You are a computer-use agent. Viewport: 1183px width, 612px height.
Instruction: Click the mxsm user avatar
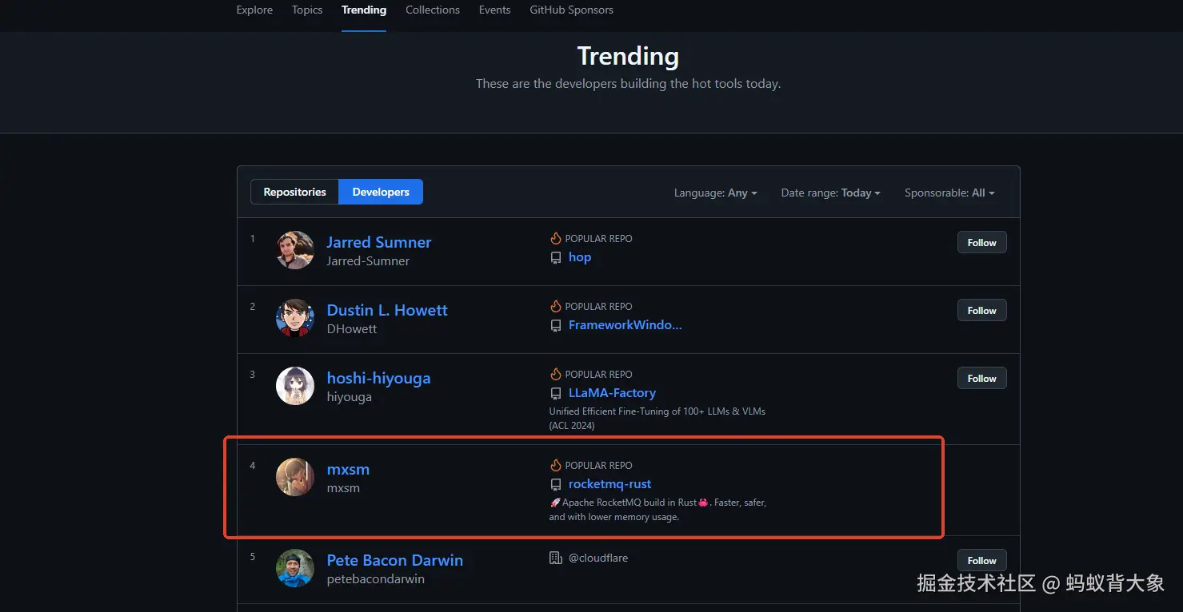click(x=295, y=477)
